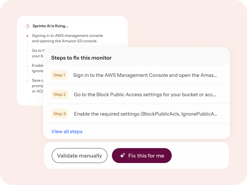The height and width of the screenshot is (185, 247).
Task: Open the 'Sign in to the AWS Management Console' step
Action: (145, 75)
